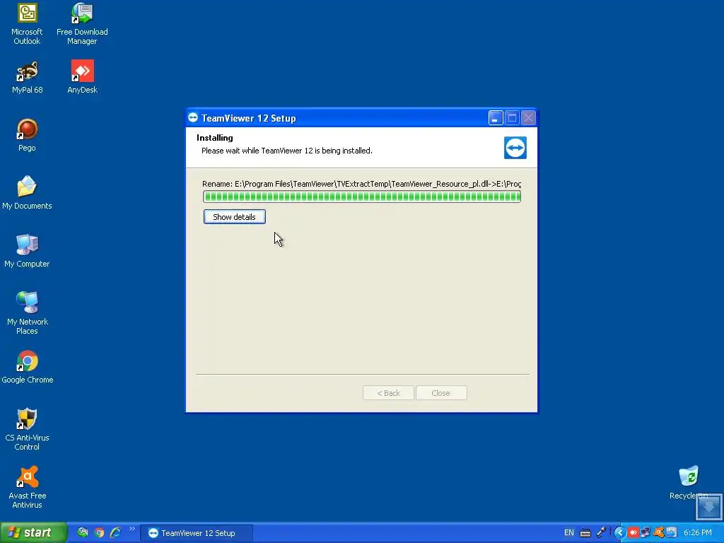
Task: Click the Show details button
Action: click(x=235, y=217)
